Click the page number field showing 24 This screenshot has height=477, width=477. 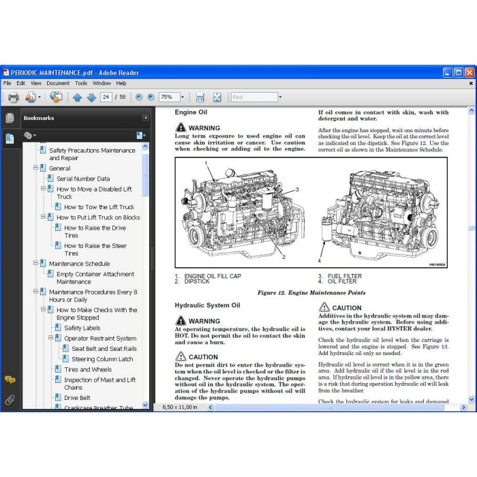point(106,97)
